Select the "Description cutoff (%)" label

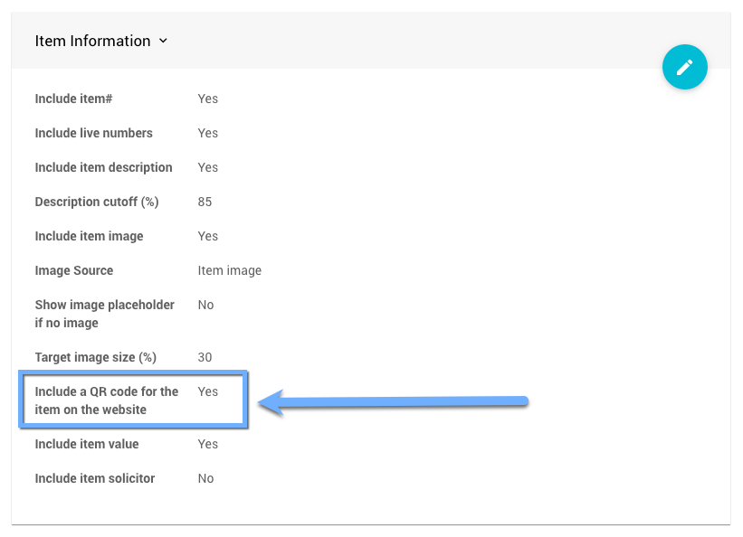97,202
